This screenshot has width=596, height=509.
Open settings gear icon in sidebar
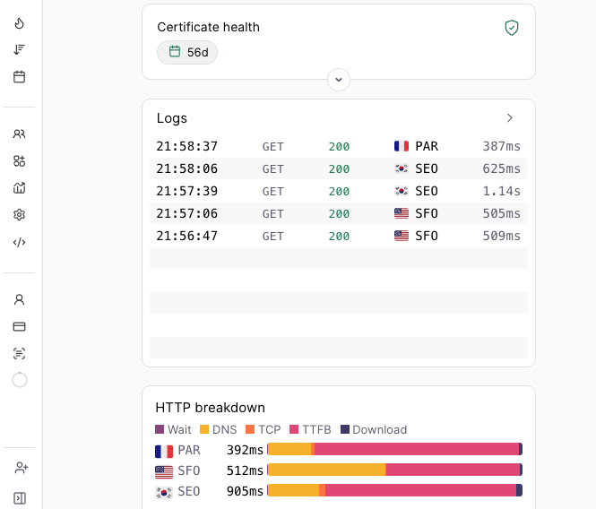click(x=20, y=215)
